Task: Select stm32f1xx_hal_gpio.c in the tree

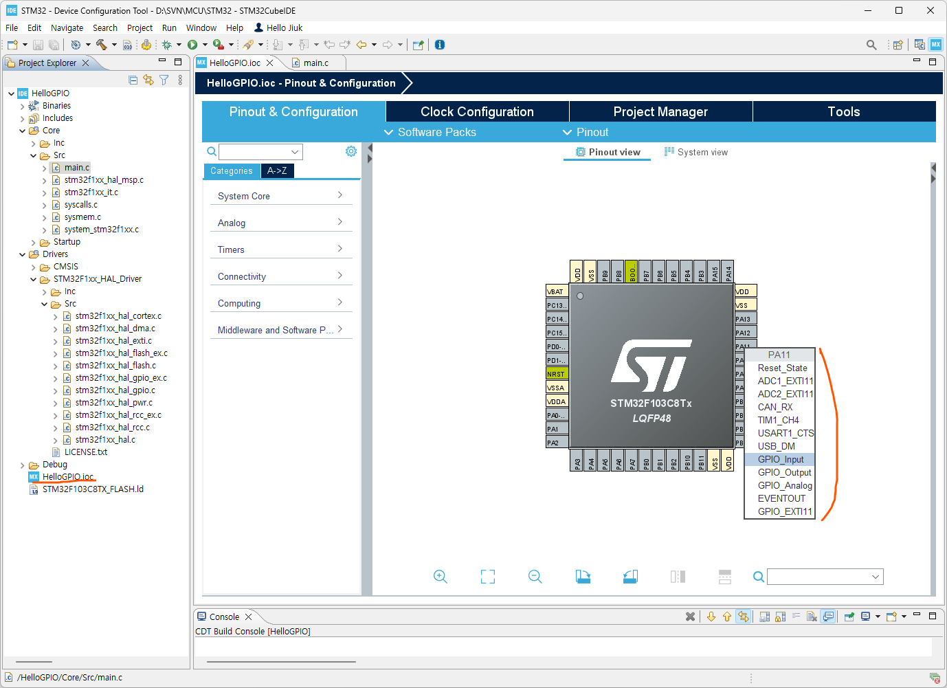Action: [x=115, y=390]
